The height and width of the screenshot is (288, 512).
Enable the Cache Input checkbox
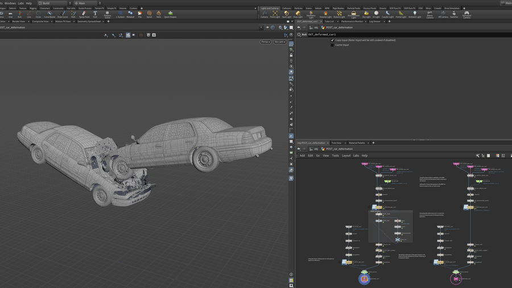click(333, 45)
